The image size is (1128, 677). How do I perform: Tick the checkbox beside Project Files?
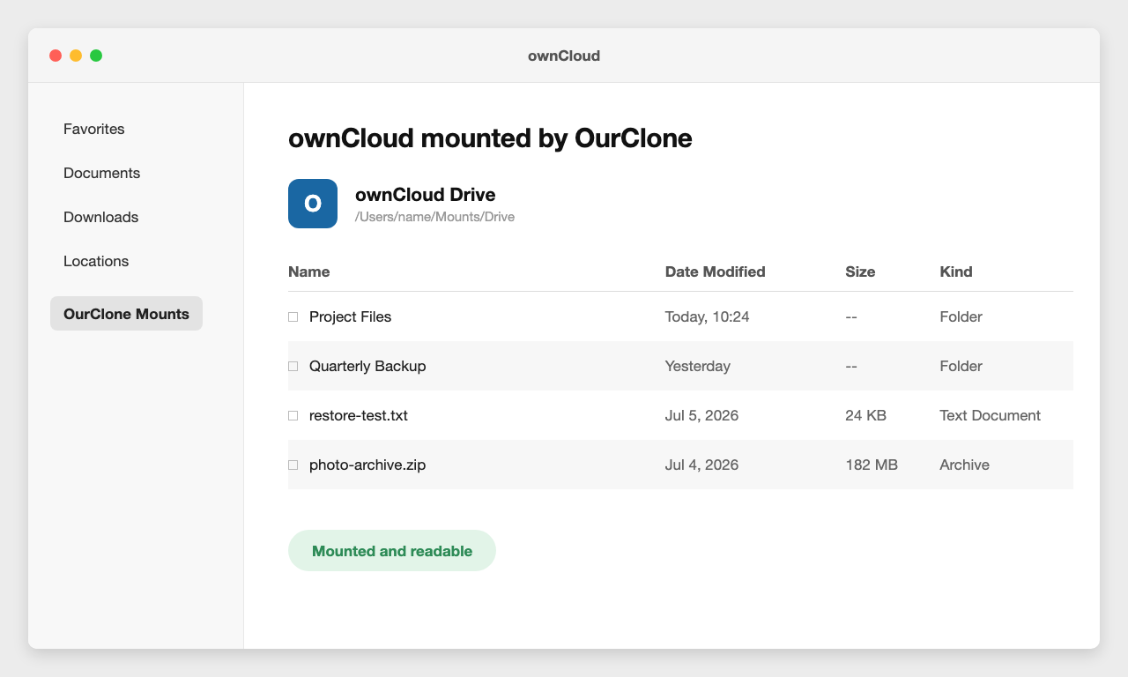click(293, 316)
